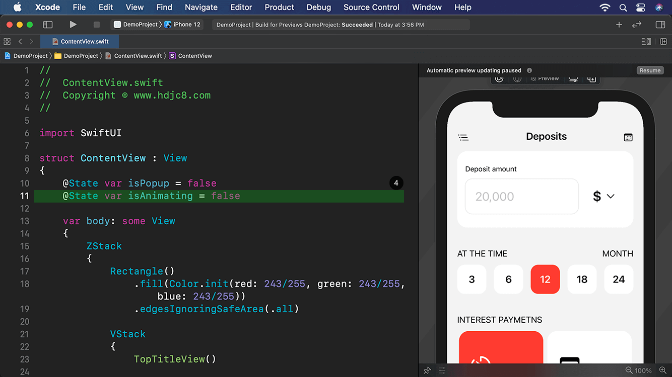Zoom out the preview canvas
Viewport: 672px width, 377px height.
629,370
